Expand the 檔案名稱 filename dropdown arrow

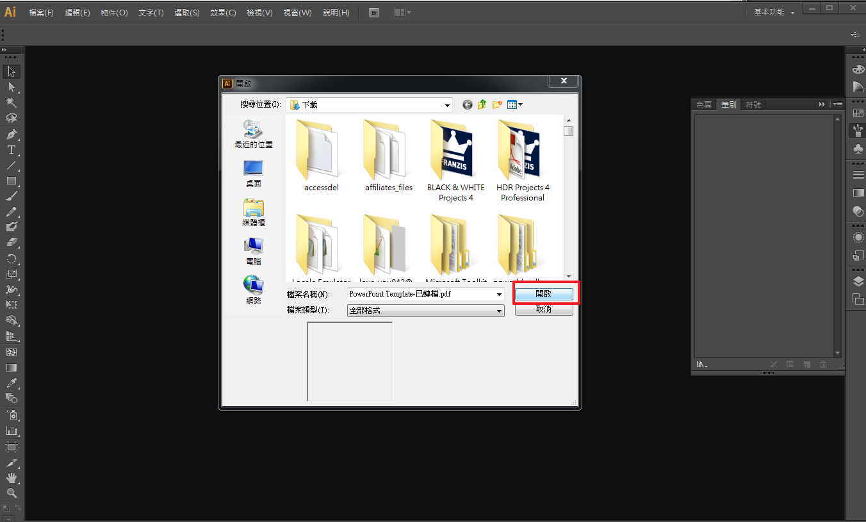coord(499,294)
